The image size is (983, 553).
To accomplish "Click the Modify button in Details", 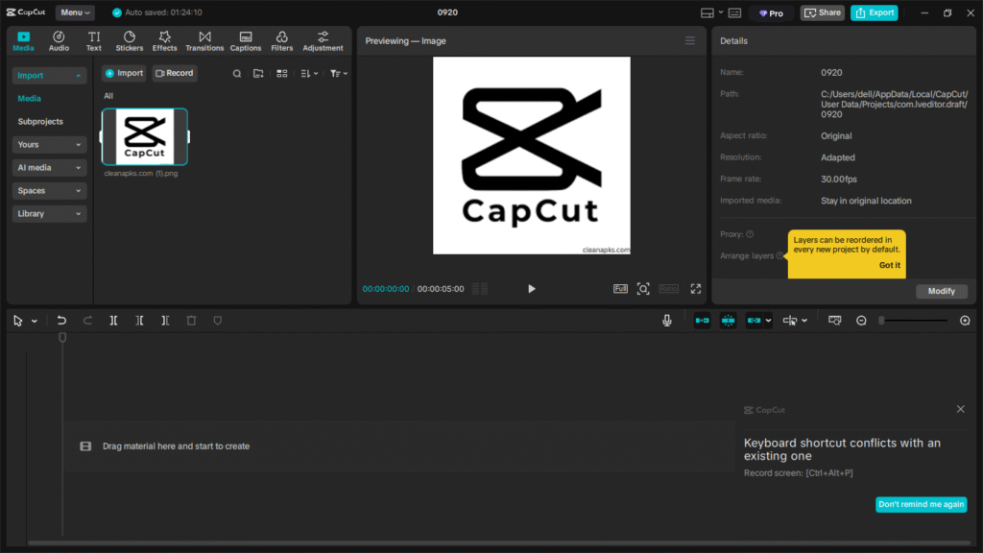I will [x=941, y=292].
